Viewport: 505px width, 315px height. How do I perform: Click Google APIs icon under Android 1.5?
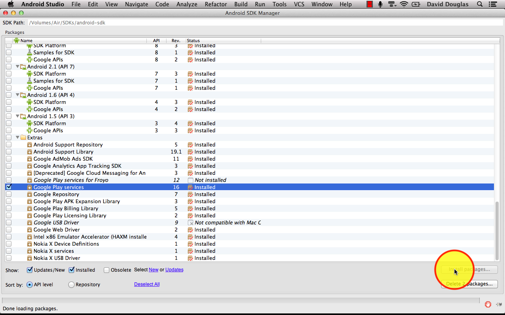pyautogui.click(x=29, y=130)
